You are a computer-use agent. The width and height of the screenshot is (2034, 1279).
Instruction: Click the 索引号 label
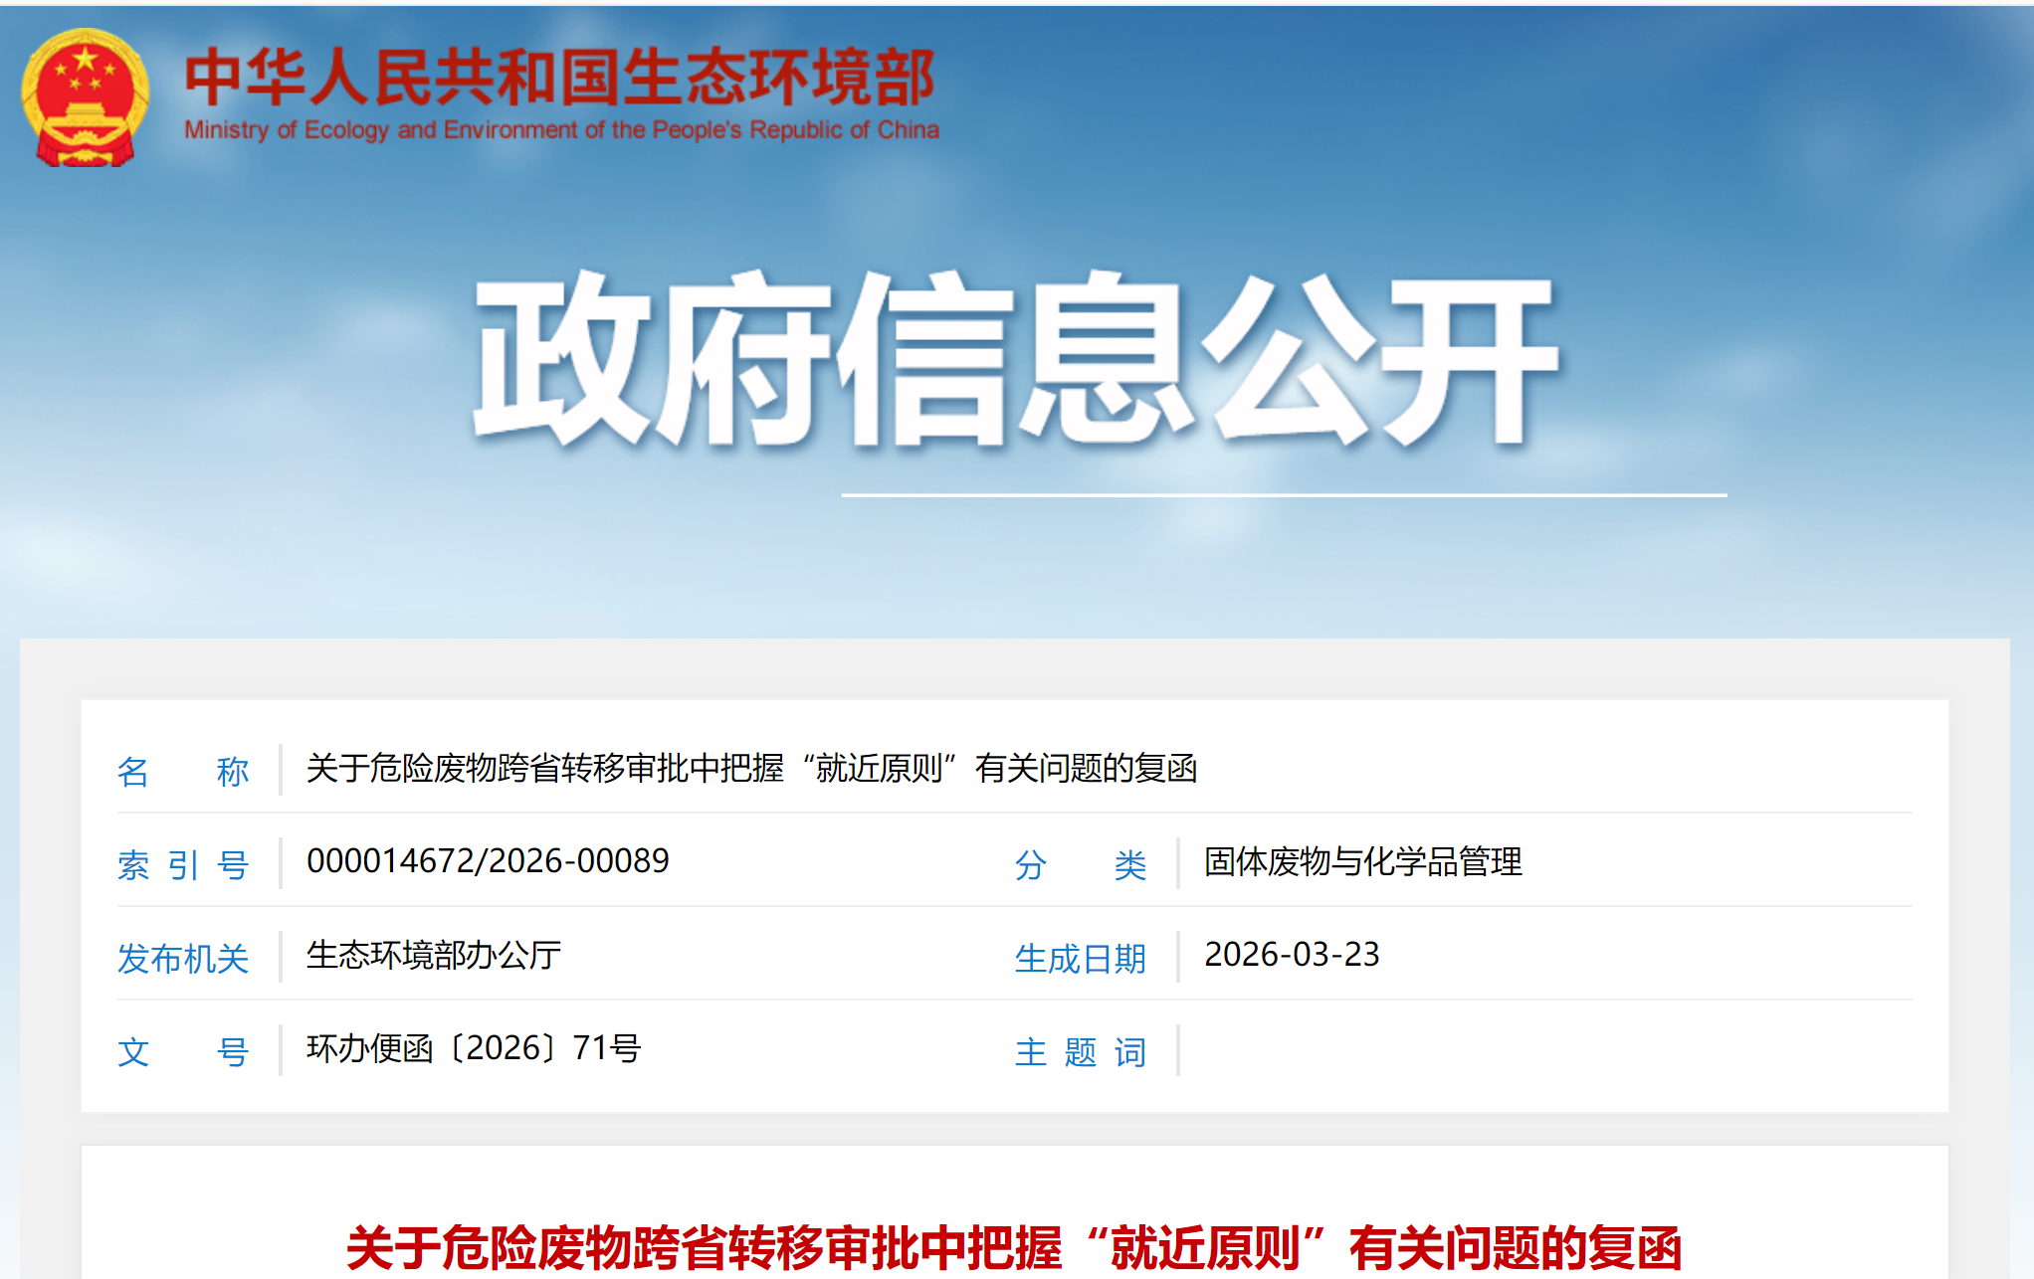185,864
